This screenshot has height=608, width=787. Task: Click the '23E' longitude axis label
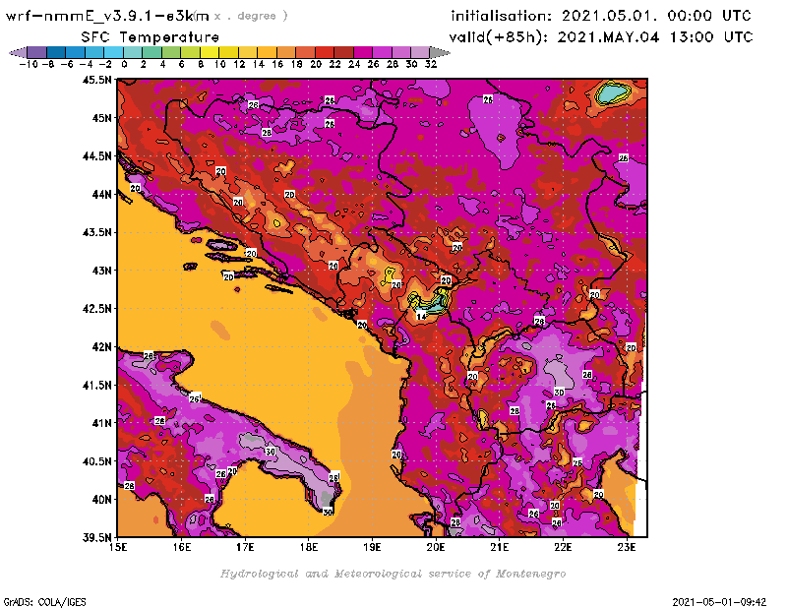pyautogui.click(x=627, y=547)
